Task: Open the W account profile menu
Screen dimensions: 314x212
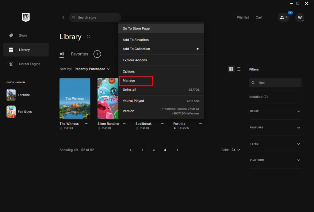Action: click(300, 17)
